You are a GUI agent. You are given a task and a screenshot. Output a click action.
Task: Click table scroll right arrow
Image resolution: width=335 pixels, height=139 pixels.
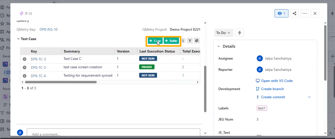click(x=198, y=82)
